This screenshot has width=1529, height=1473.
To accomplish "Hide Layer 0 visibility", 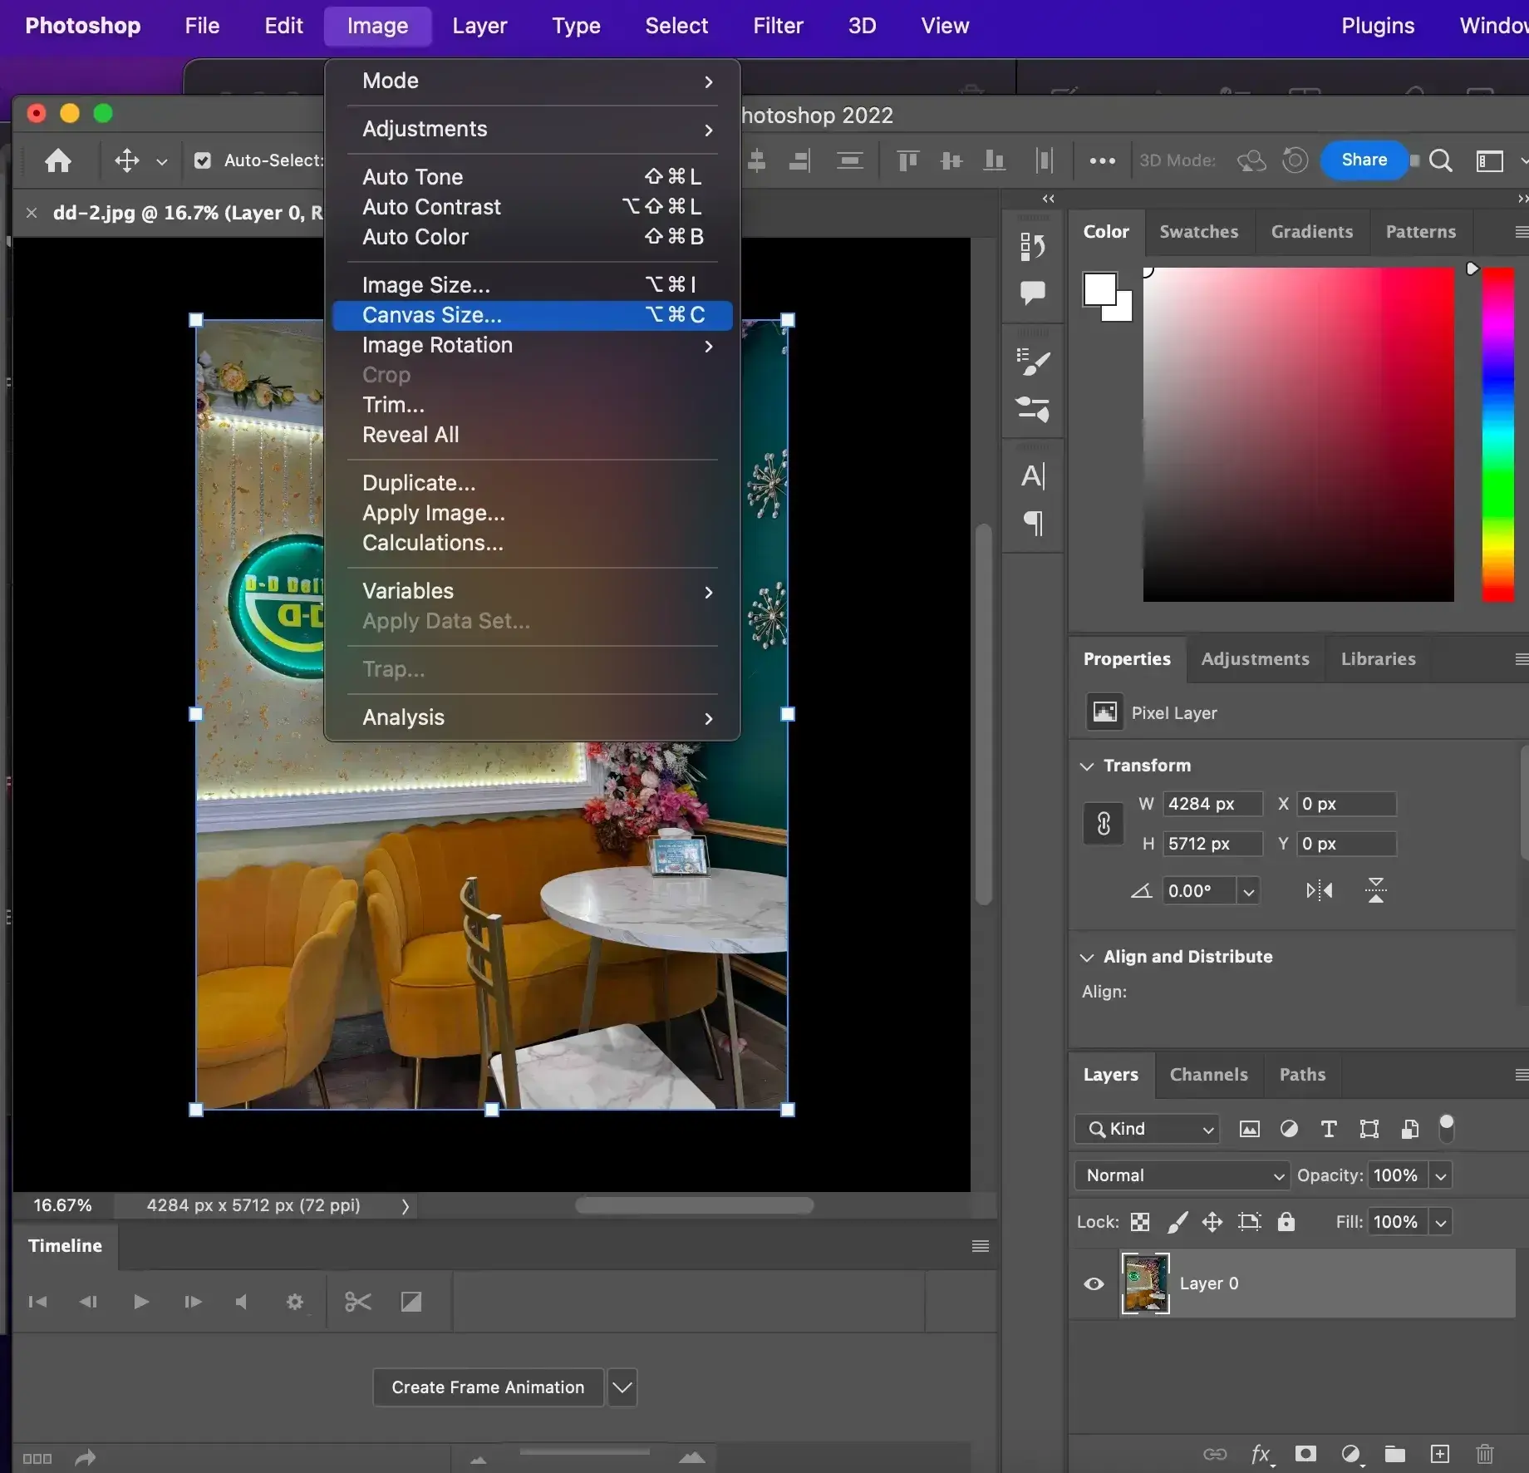I will (1092, 1283).
